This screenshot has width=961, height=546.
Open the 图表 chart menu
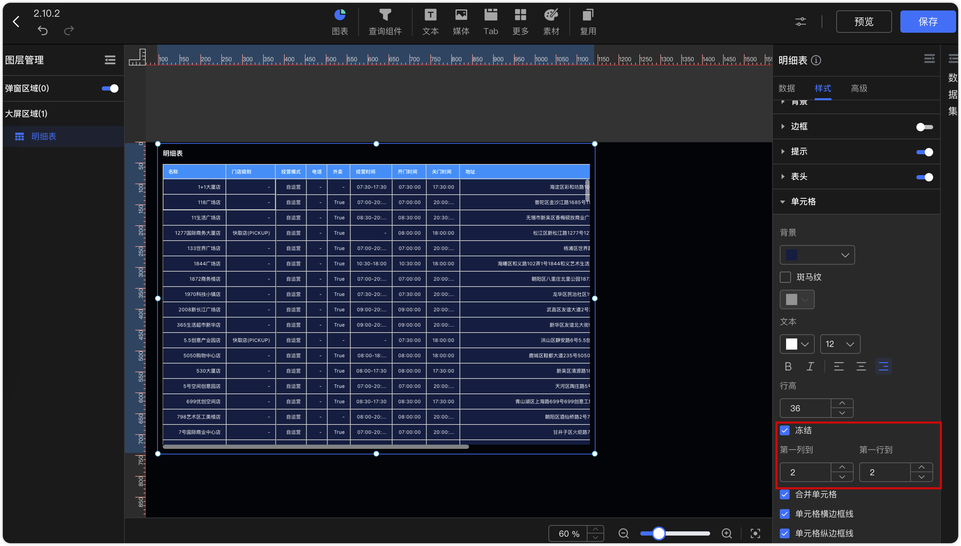(340, 22)
